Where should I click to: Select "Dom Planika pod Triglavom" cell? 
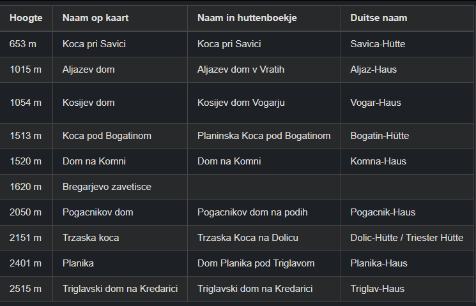(256, 263)
